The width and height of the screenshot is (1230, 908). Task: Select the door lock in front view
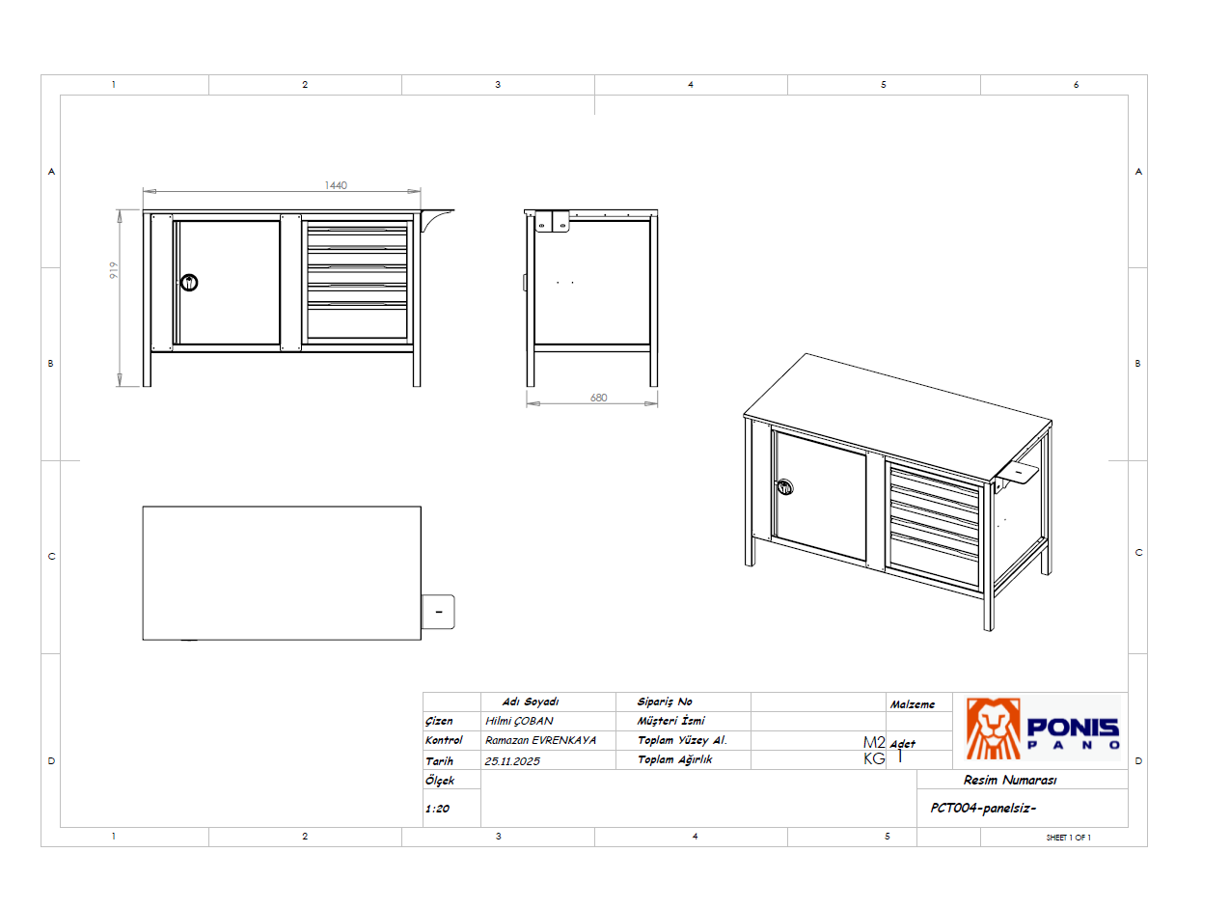tap(188, 282)
